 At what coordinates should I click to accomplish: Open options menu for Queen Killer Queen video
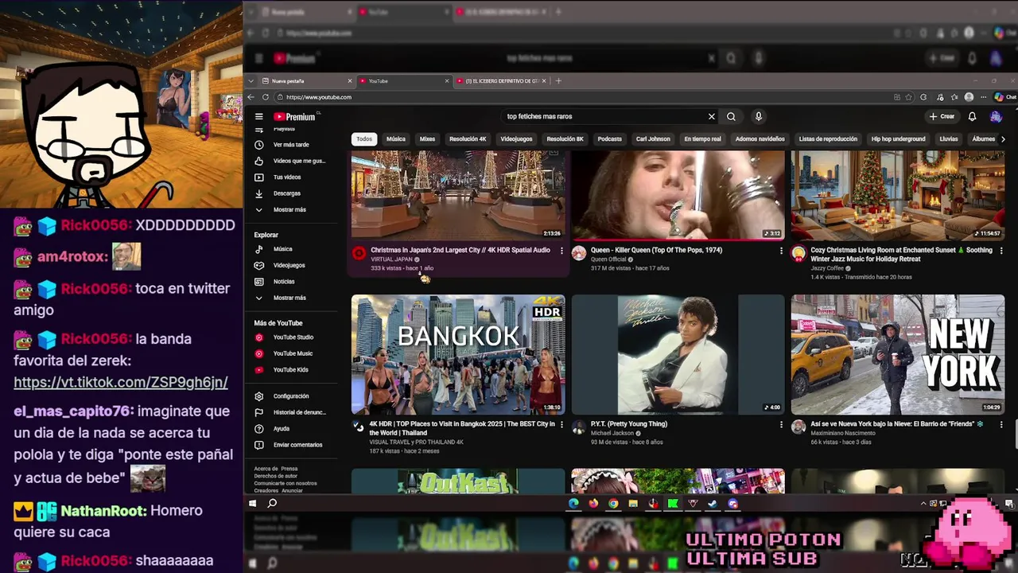[x=781, y=251]
